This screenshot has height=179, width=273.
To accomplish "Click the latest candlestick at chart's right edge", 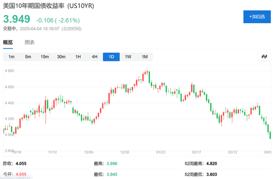I will tap(270, 135).
